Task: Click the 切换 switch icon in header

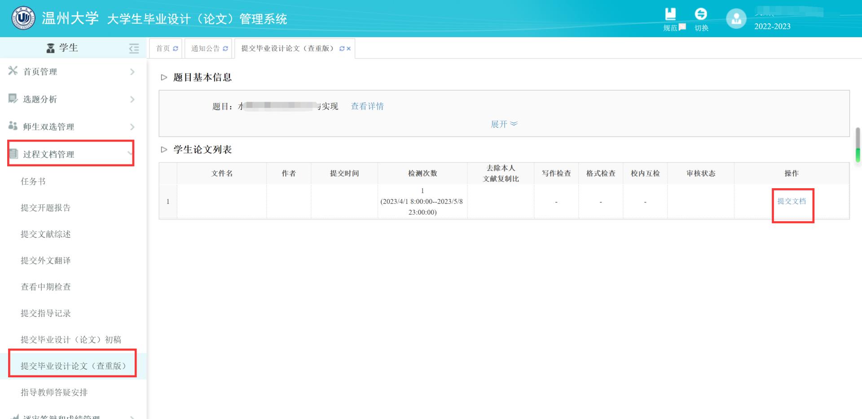Action: click(x=701, y=14)
